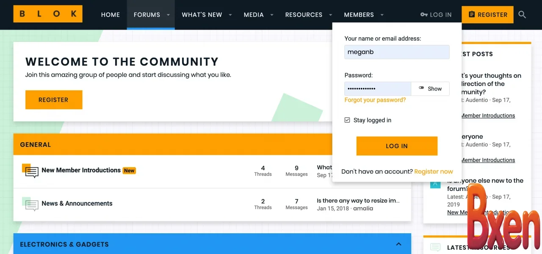
Task: Expand the Forums dropdown arrow
Action: coord(168,15)
